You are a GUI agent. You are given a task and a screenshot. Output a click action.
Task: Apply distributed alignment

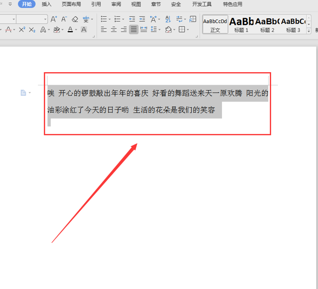[x=143, y=30]
